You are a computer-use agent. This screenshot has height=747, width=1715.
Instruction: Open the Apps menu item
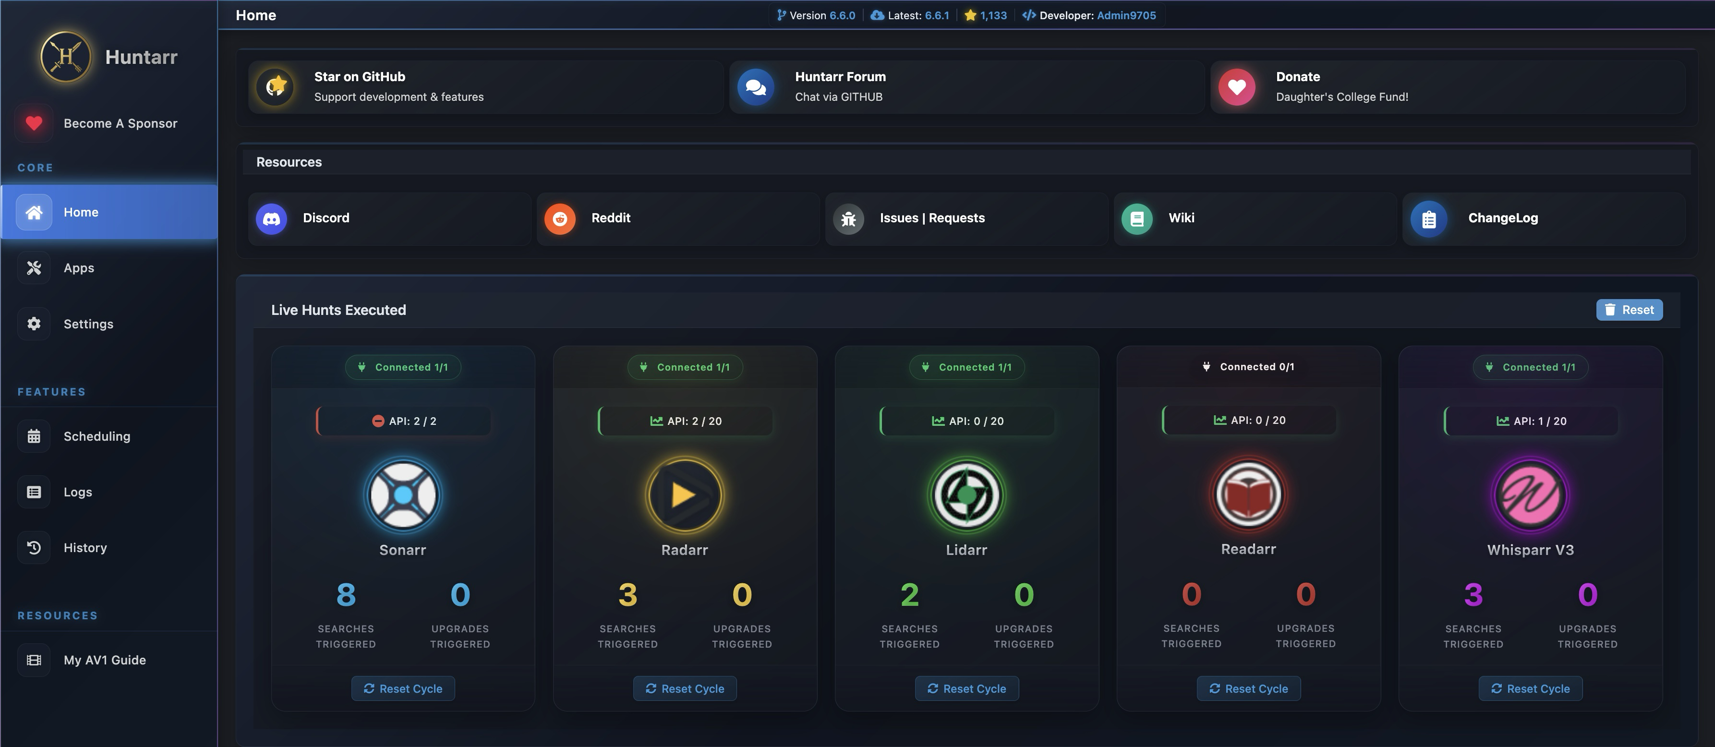109,267
